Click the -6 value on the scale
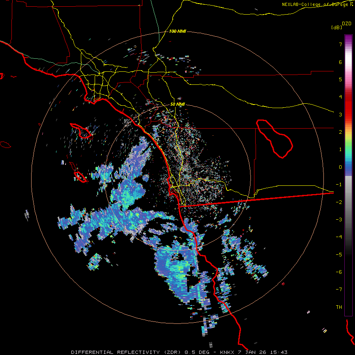 tap(339, 272)
